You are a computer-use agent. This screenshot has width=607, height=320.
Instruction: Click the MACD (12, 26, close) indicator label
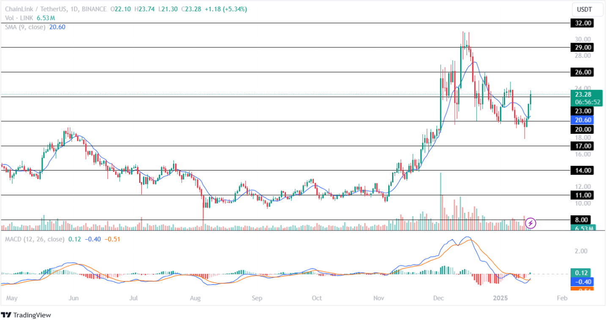[35, 239]
